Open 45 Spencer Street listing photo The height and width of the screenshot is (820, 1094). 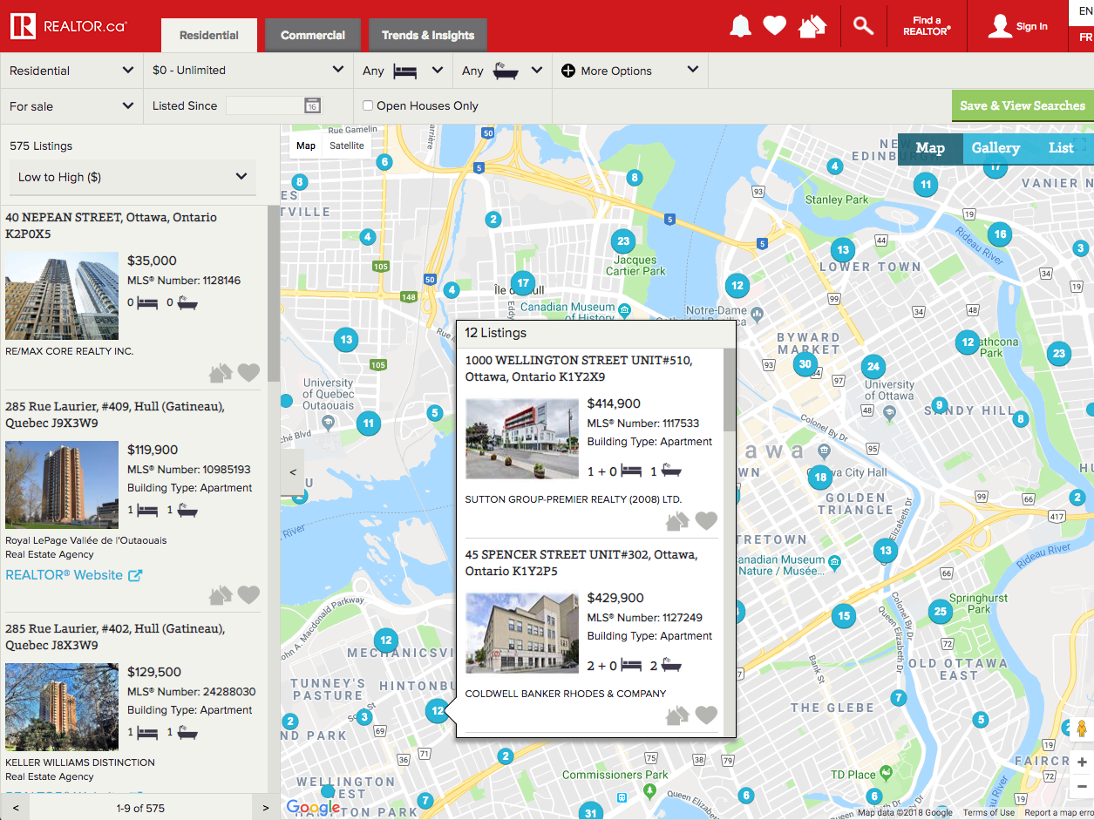coord(521,634)
